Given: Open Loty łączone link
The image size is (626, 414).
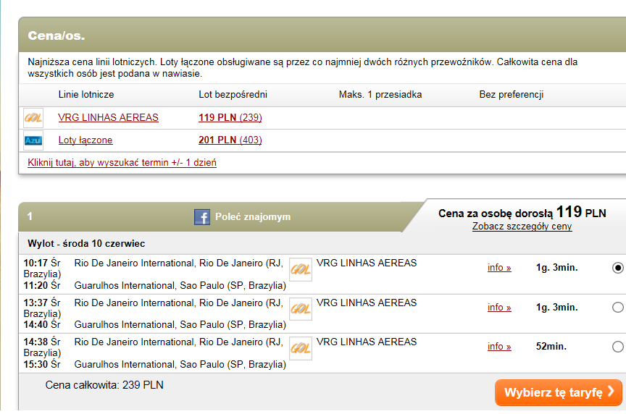Looking at the screenshot, I should click(x=85, y=140).
